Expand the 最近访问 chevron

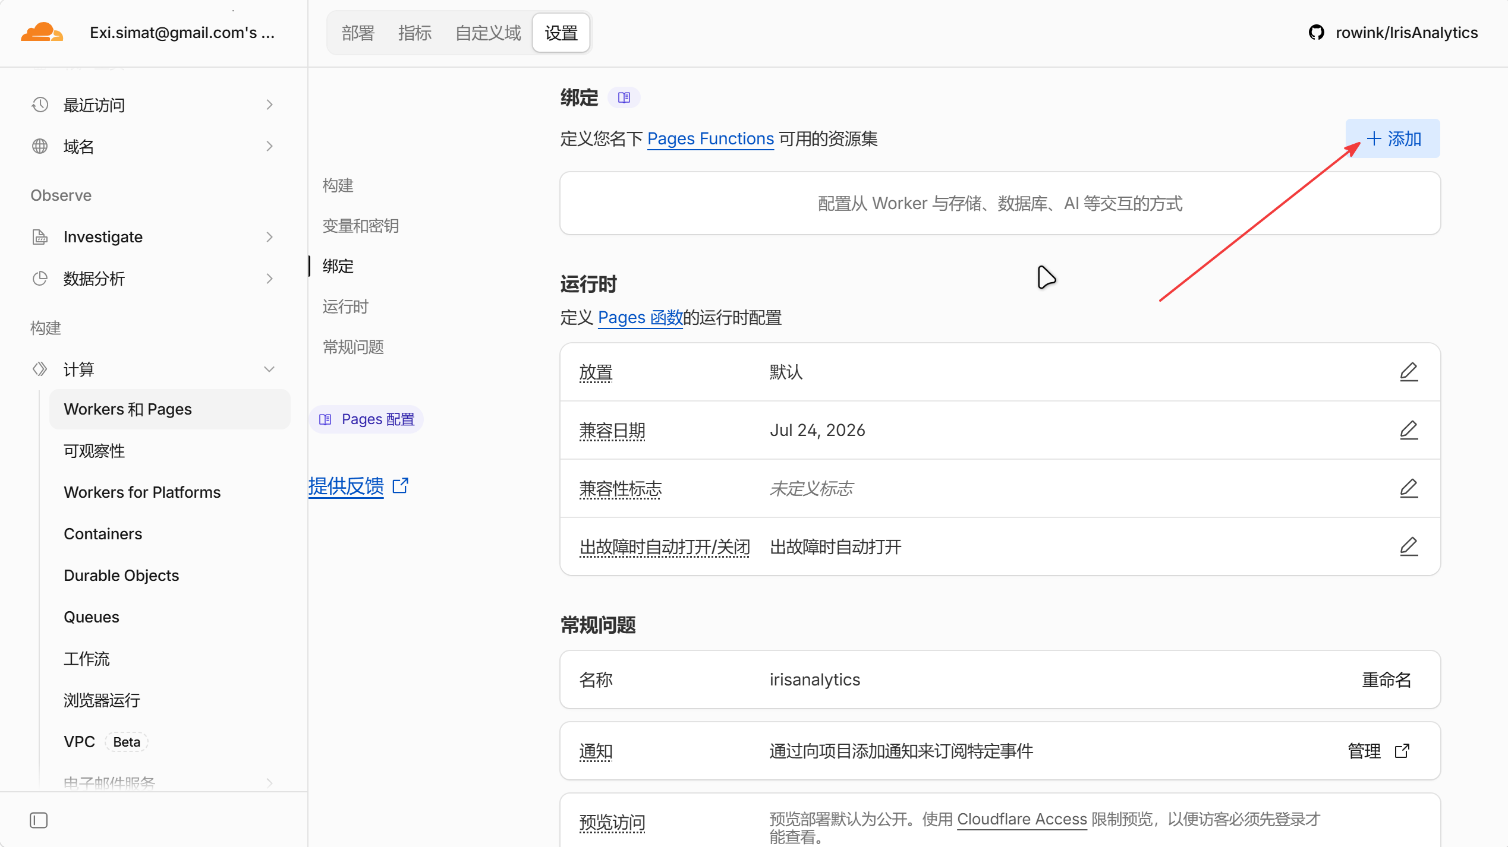click(x=269, y=105)
